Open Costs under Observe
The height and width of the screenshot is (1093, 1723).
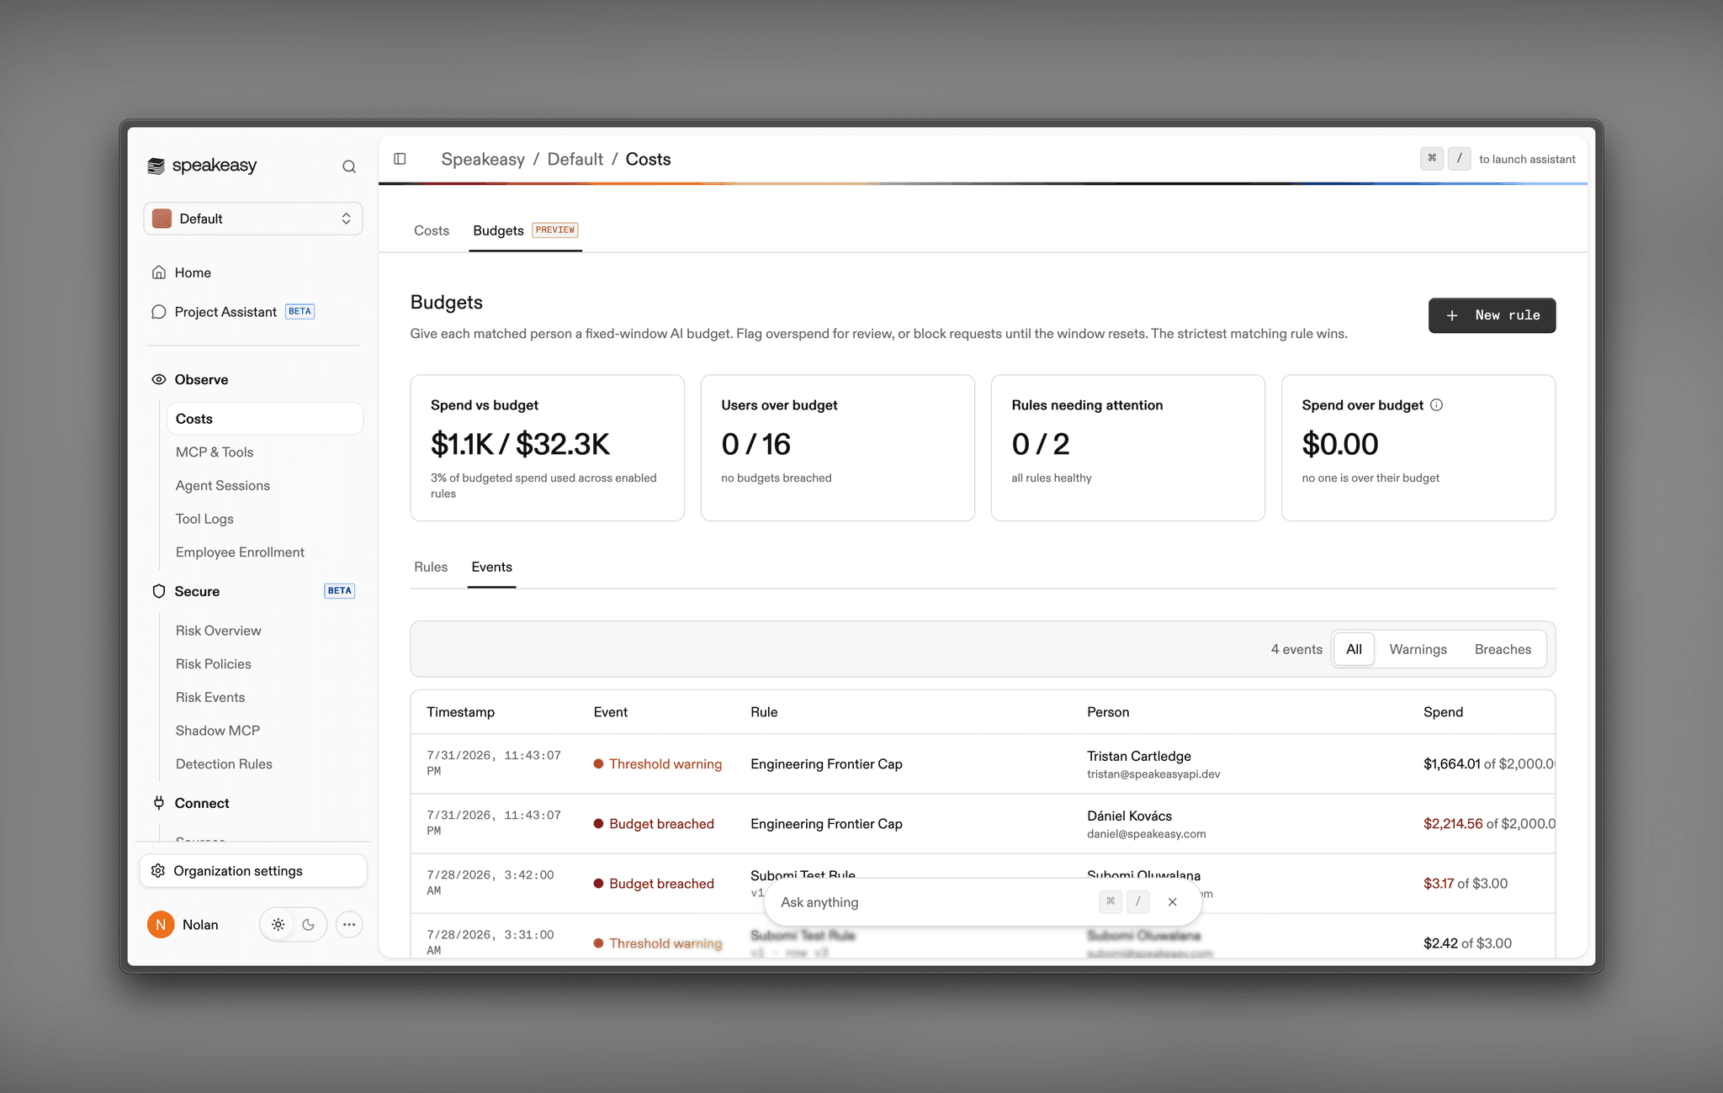[265, 419]
